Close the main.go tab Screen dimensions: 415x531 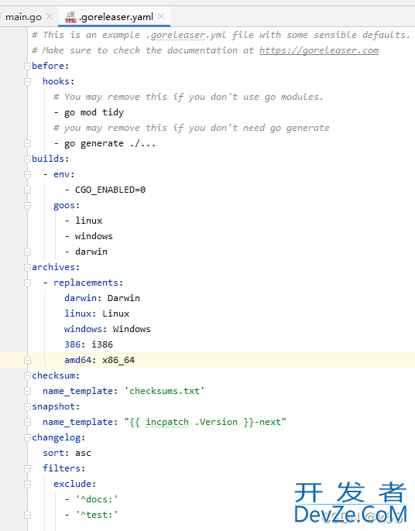pos(50,16)
